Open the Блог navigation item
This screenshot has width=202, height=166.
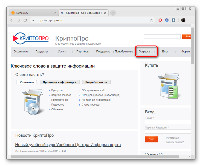[x=165, y=52]
